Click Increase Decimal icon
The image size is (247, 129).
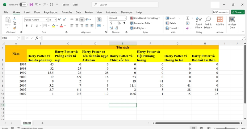coord(111,28)
